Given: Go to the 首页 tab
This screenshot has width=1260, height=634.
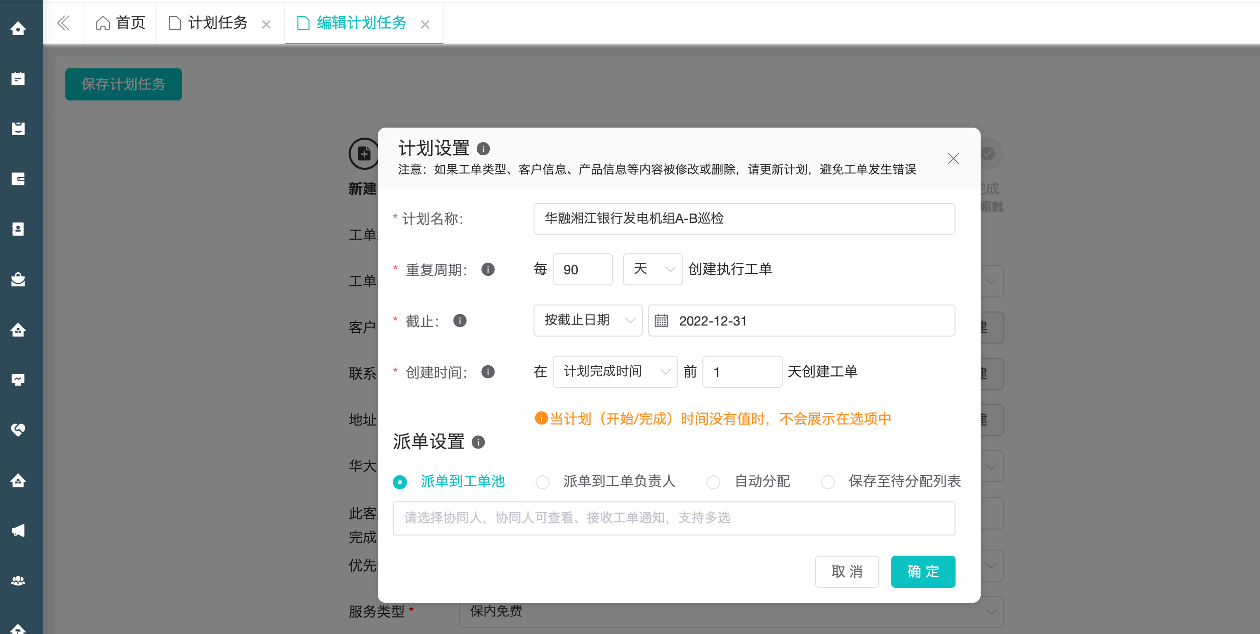Looking at the screenshot, I should point(121,23).
